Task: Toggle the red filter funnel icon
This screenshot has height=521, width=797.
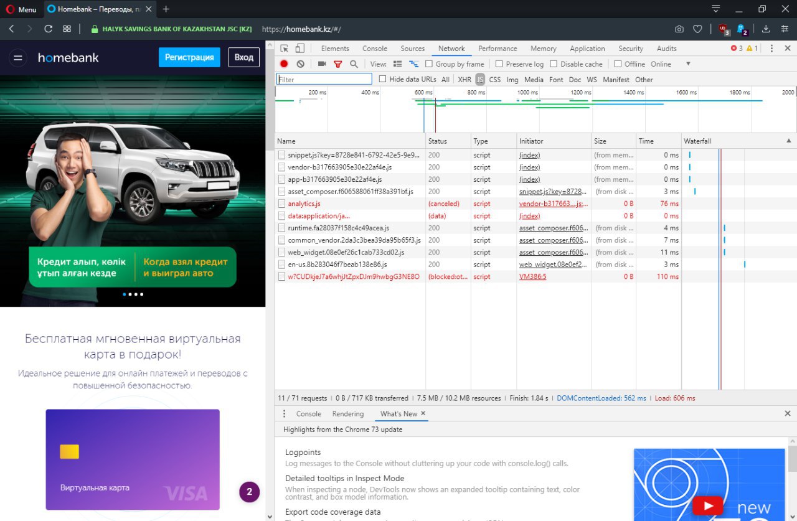Action: click(338, 64)
